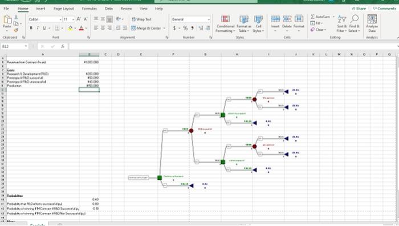399x226 pixels.
Task: Apply Percent Style icon
Action: [185, 28]
